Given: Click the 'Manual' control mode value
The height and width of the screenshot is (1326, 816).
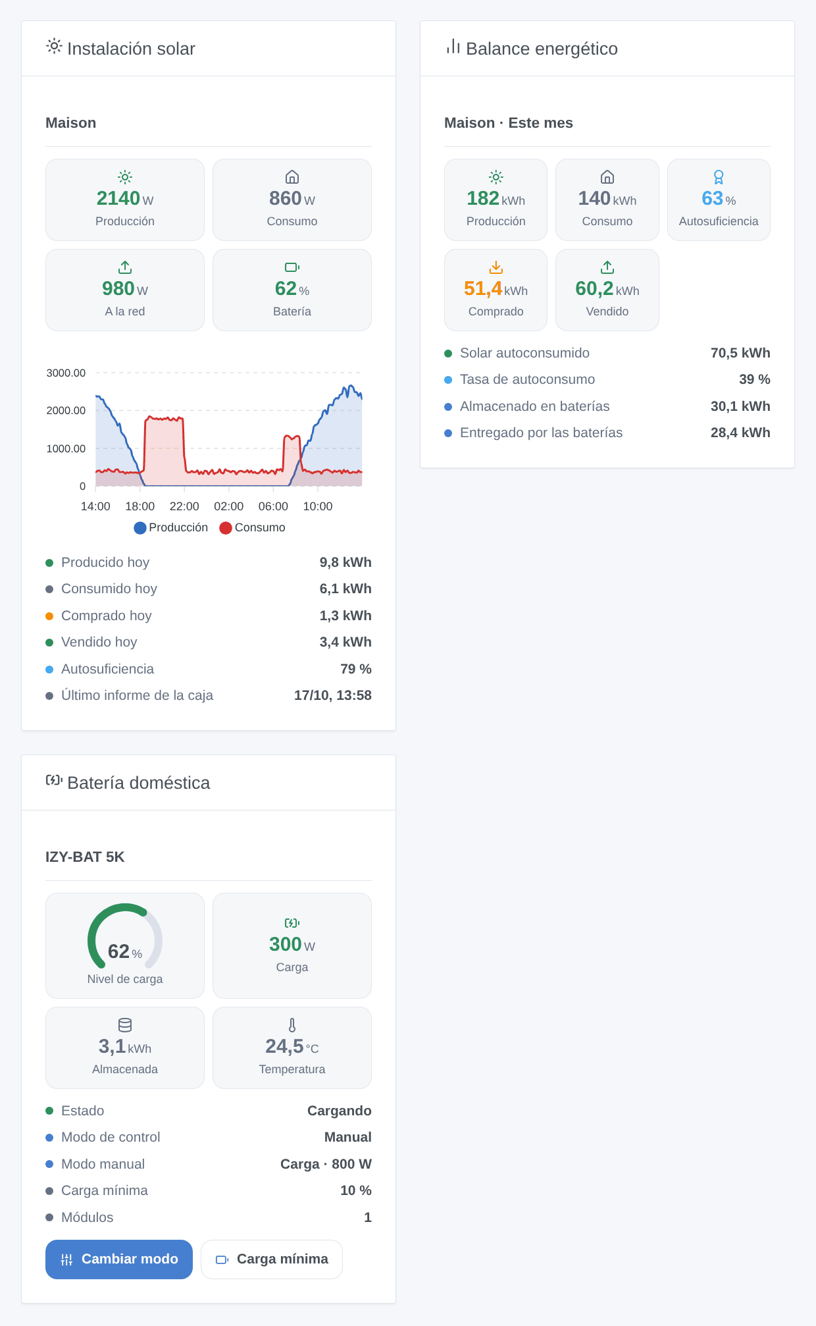Looking at the screenshot, I should [x=348, y=1137].
